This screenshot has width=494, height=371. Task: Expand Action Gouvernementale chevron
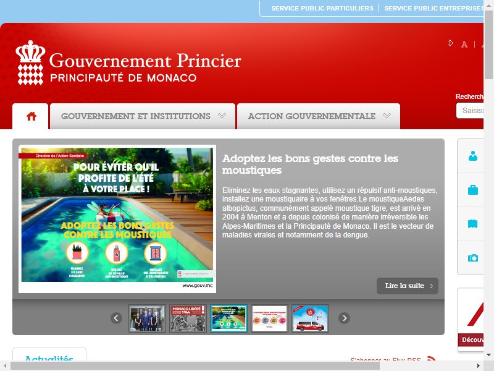pyautogui.click(x=387, y=116)
